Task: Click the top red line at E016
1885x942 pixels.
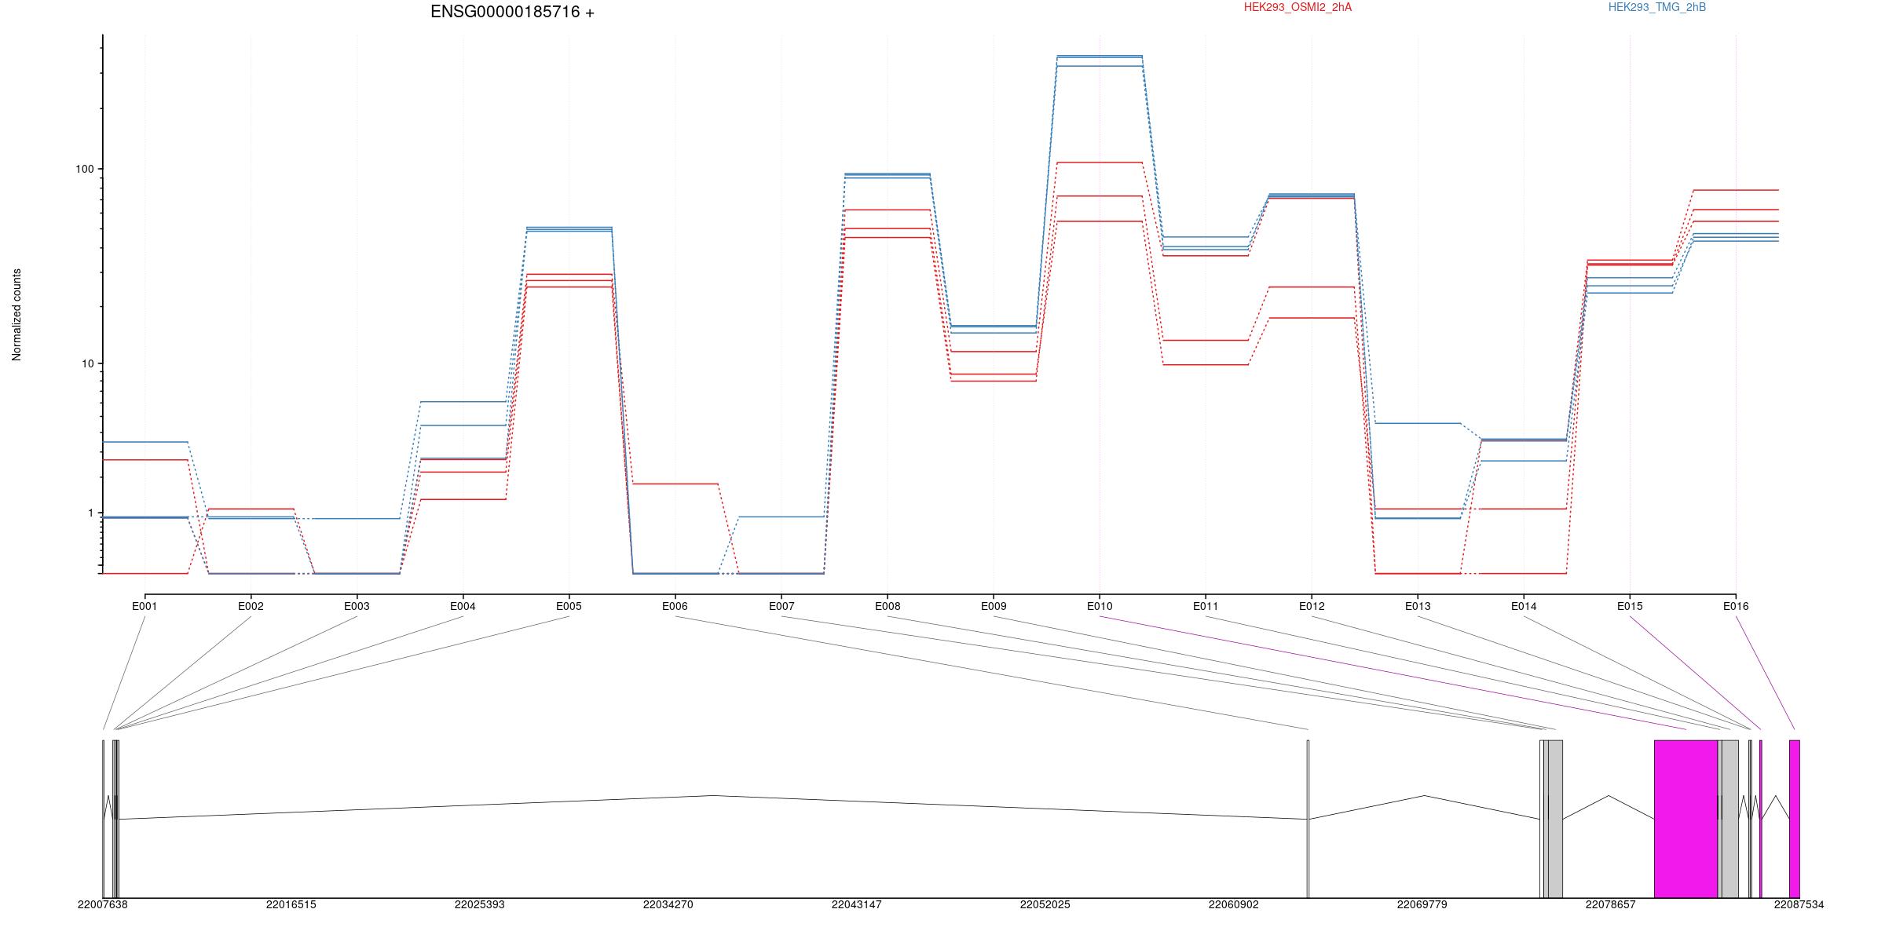Action: coord(1737,190)
